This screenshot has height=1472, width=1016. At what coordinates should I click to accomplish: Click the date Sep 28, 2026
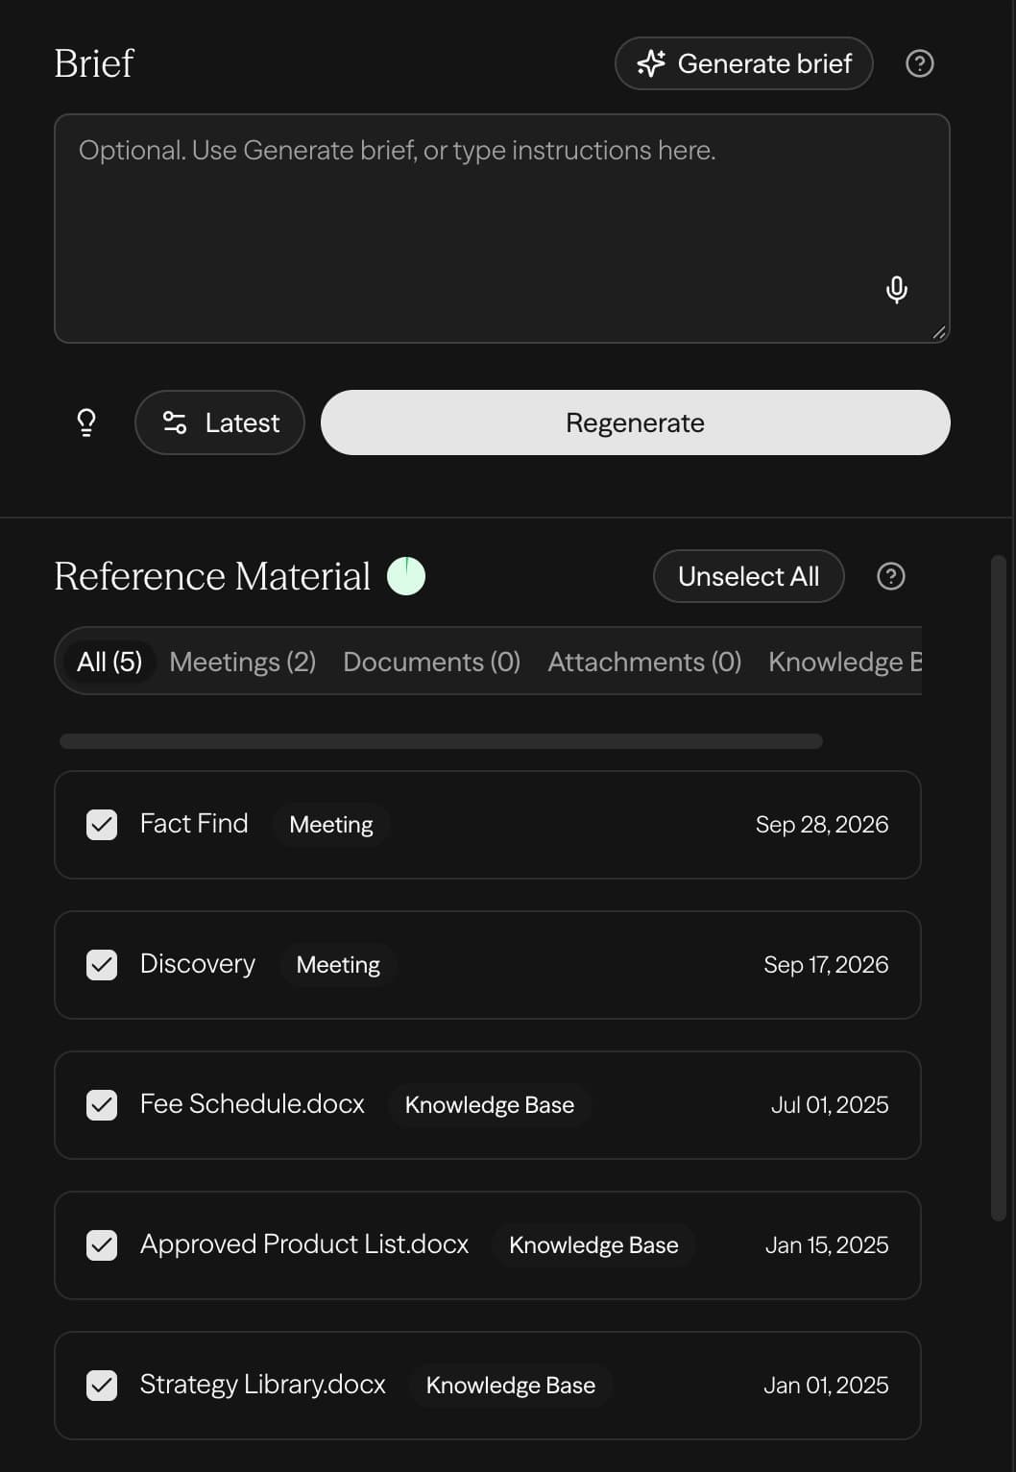[x=822, y=825]
